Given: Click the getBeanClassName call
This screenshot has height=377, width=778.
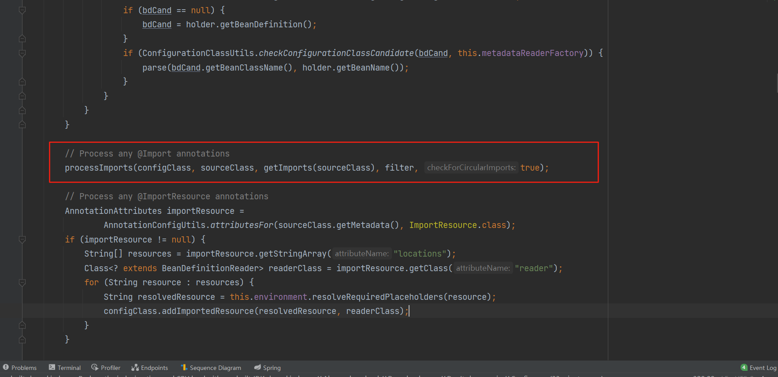Looking at the screenshot, I should point(244,67).
